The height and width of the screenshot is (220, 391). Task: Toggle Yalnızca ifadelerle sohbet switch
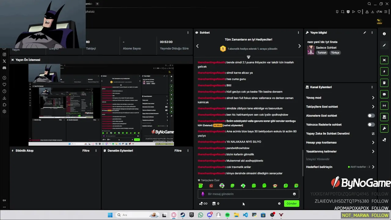[371, 124]
